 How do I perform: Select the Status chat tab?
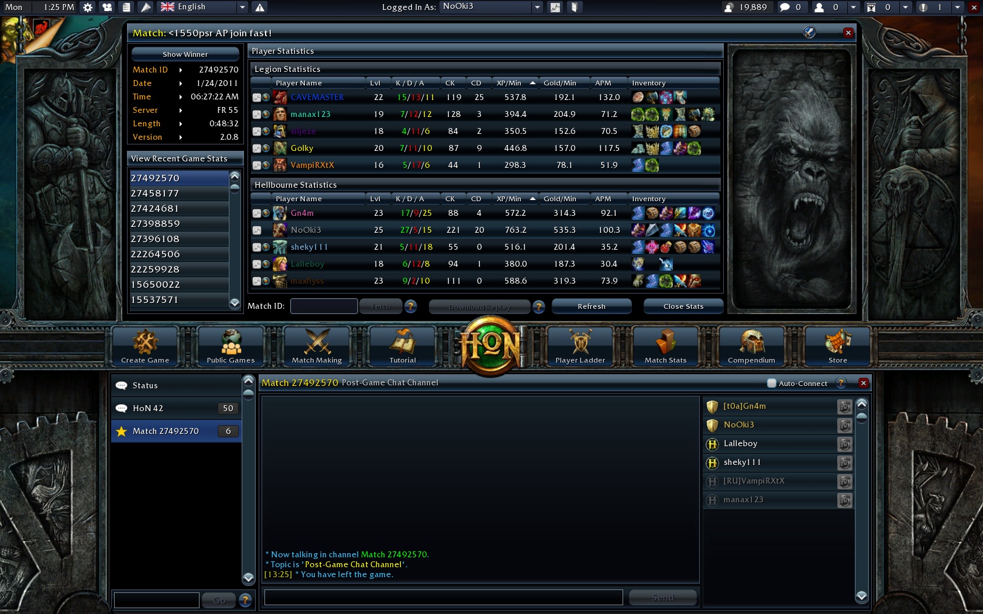pyautogui.click(x=176, y=385)
